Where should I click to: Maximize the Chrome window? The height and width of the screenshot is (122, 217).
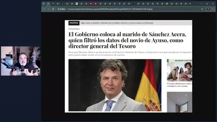pos(207,4)
